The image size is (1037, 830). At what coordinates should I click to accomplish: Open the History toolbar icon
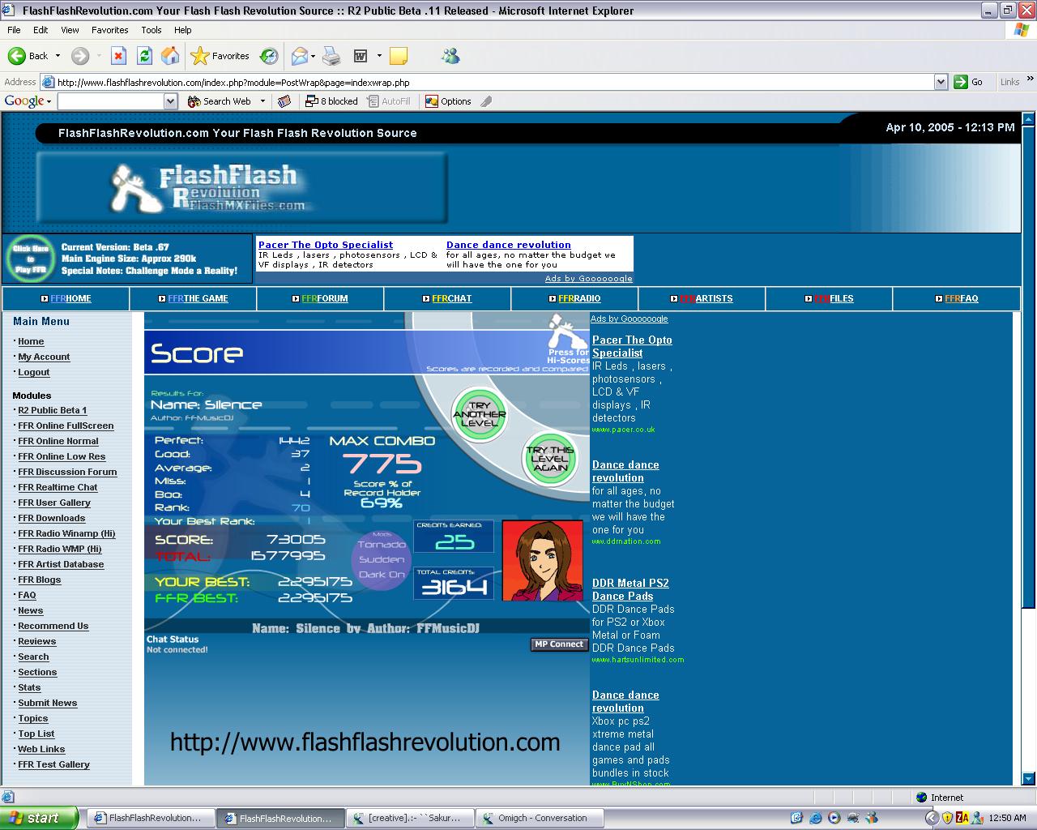pos(269,56)
